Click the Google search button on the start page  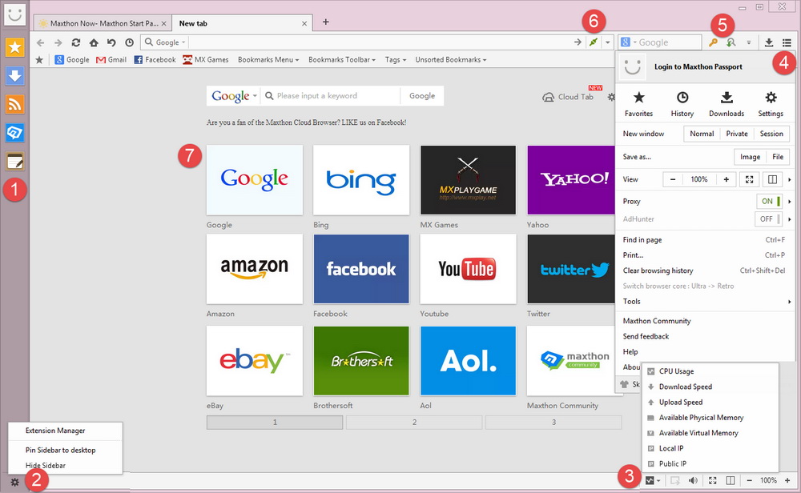coord(422,96)
